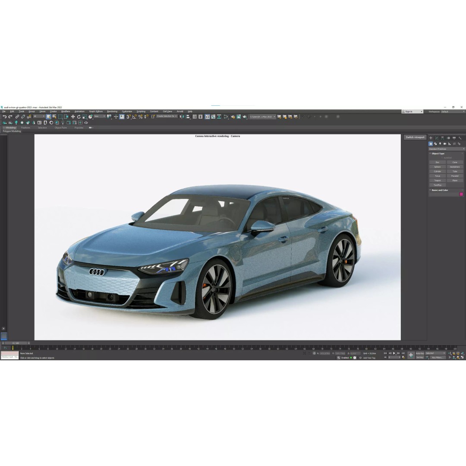Open the Modify command panel tab
The image size is (466, 466).
pos(437,138)
